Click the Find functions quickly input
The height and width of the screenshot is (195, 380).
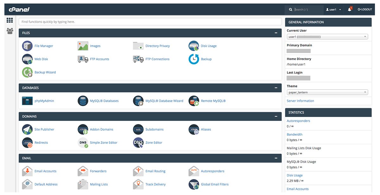click(150, 22)
